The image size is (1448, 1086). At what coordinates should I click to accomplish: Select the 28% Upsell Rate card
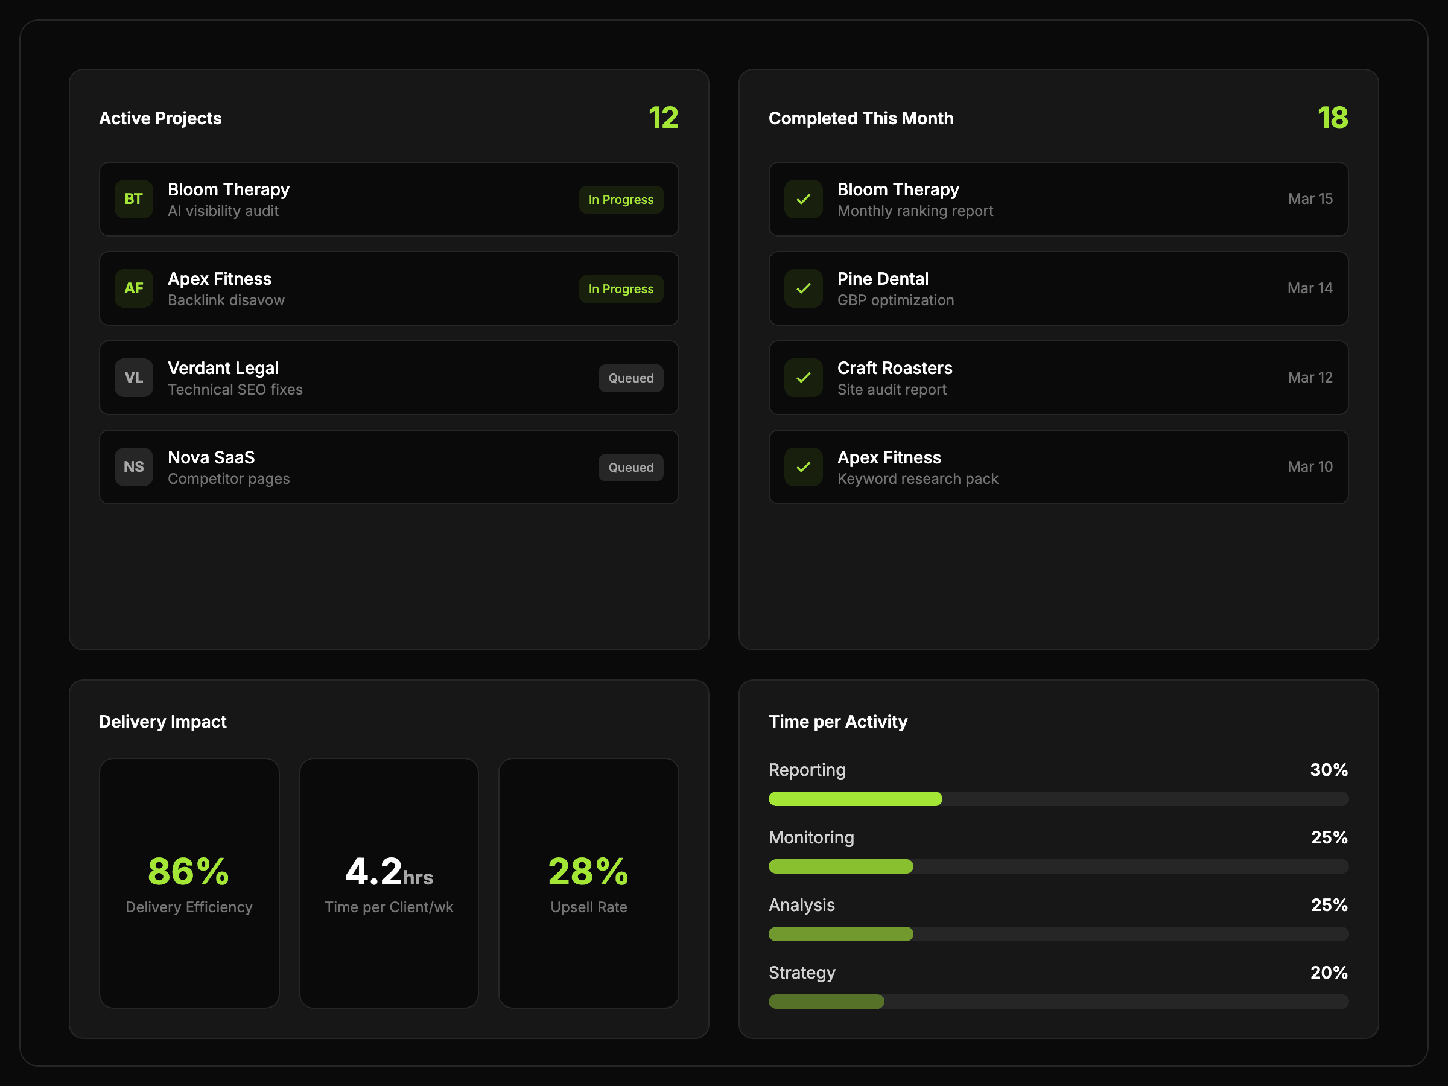coord(588,883)
